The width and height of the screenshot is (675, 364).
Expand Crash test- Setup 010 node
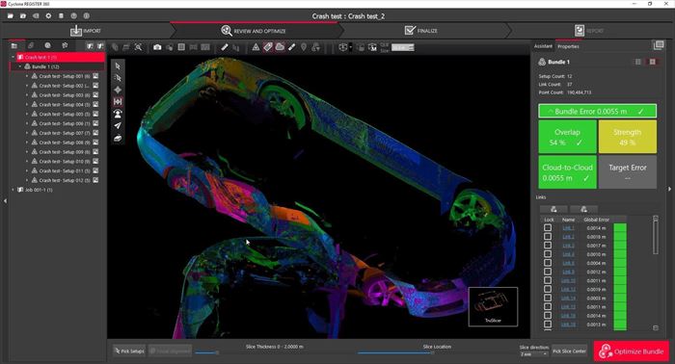27,161
